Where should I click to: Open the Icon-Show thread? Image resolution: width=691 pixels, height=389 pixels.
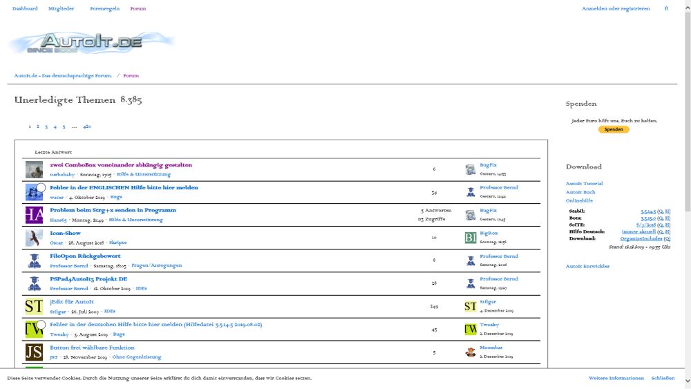click(x=65, y=234)
